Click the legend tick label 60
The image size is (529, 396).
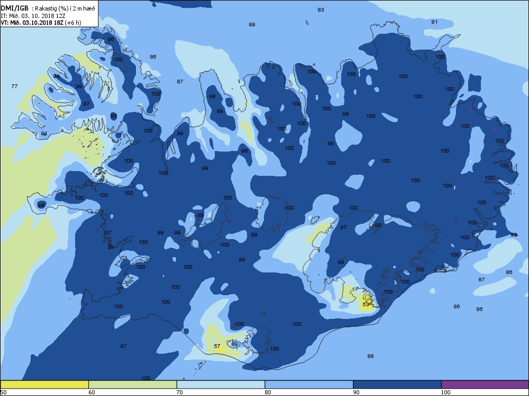point(92,392)
